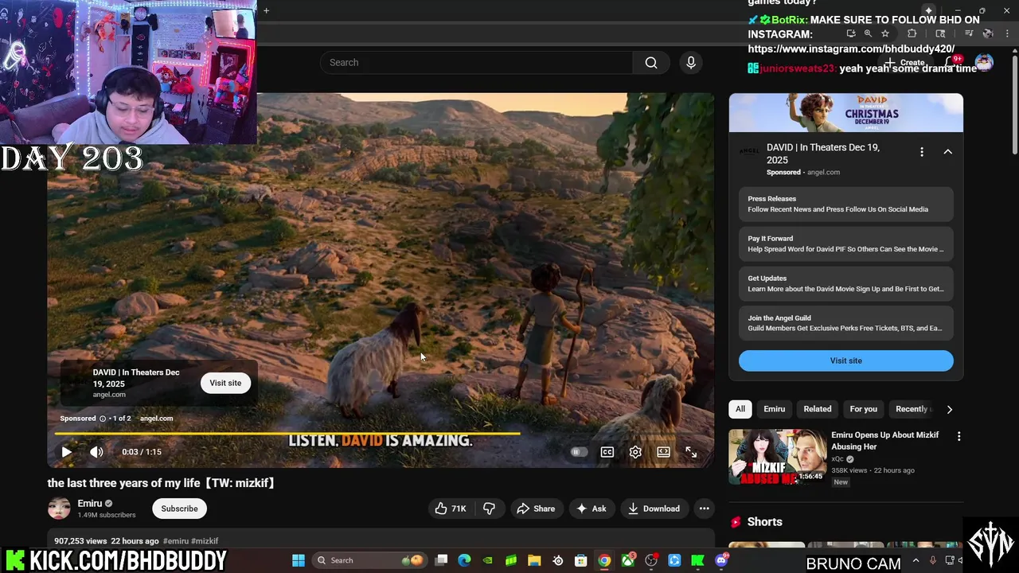Like the video with thumbs up
The width and height of the screenshot is (1019, 573).
click(450, 509)
